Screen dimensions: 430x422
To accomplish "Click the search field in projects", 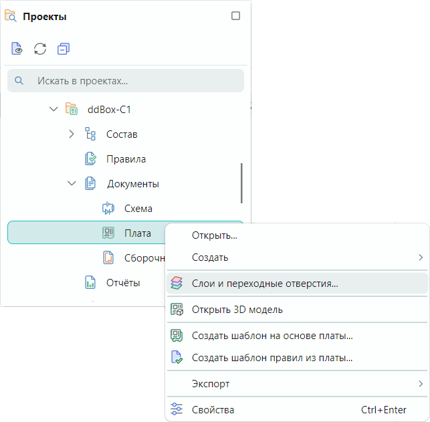I will (x=126, y=81).
